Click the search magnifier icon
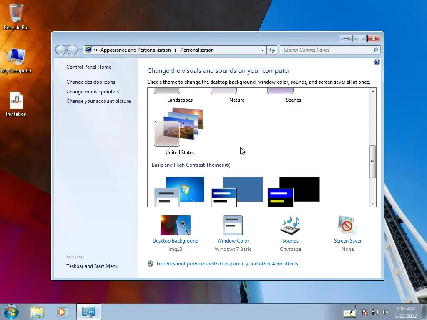427x320 pixels. [x=376, y=50]
